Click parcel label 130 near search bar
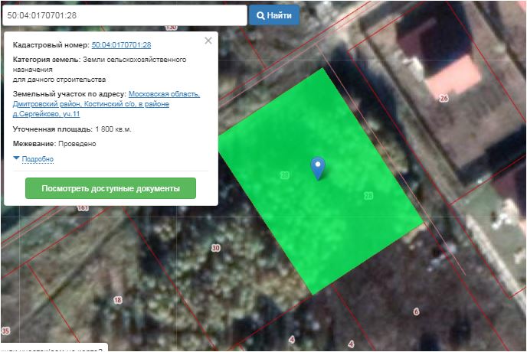 [x=170, y=27]
